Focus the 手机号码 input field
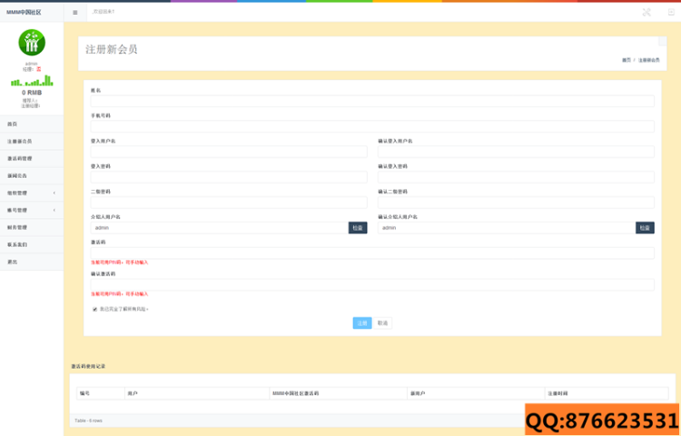The height and width of the screenshot is (436, 681). click(372, 126)
